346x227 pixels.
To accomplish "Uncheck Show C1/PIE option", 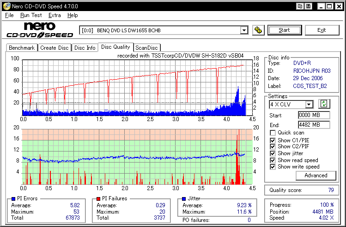I will coord(273,140).
